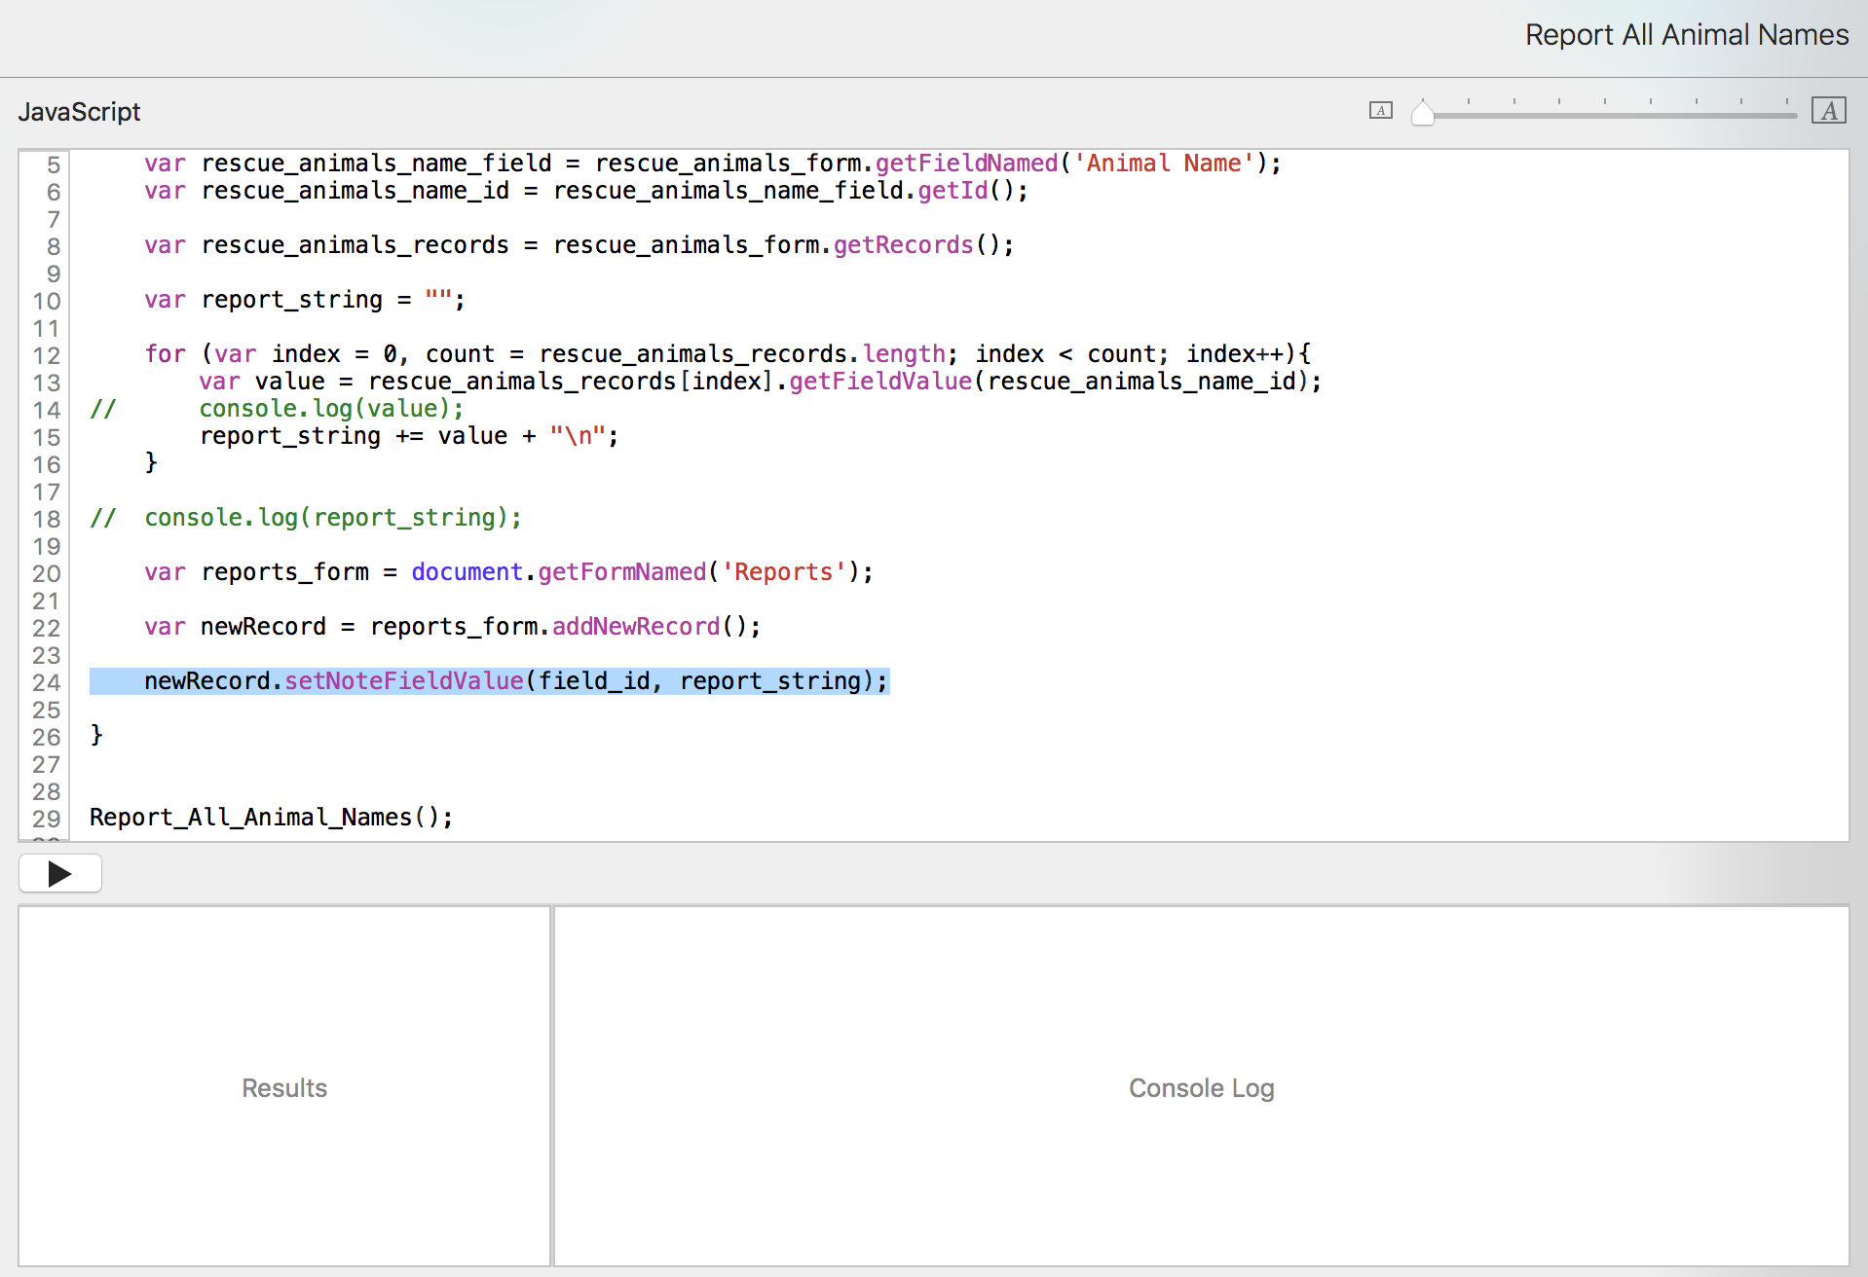Click the addNewRecord method call
The width and height of the screenshot is (1868, 1277).
635,627
